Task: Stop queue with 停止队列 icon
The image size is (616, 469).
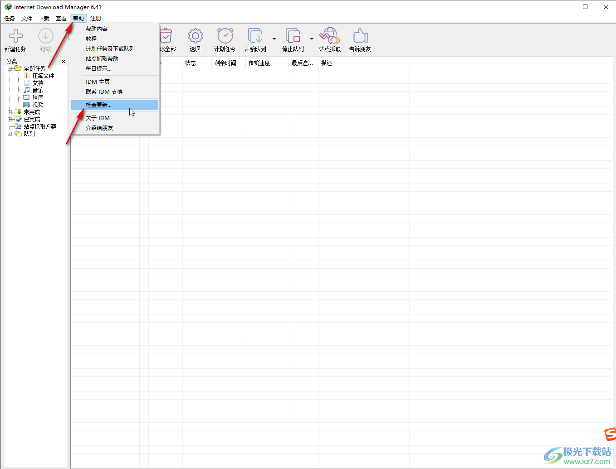Action: tap(293, 36)
